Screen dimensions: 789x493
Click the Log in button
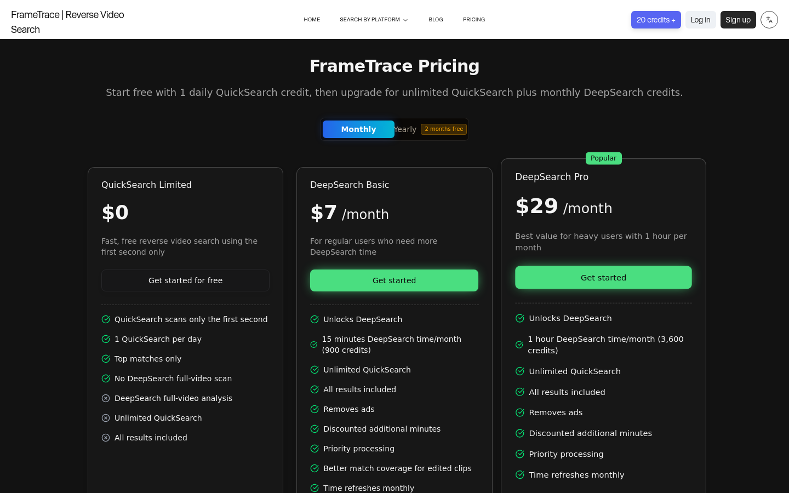[700, 20]
